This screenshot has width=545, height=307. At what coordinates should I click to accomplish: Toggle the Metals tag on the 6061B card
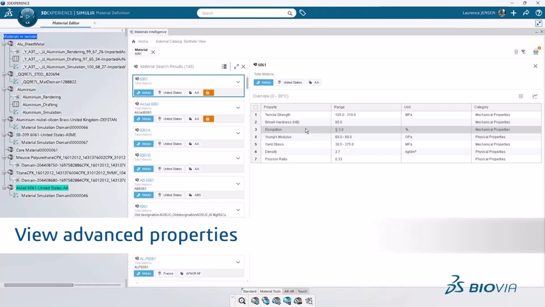(144, 169)
